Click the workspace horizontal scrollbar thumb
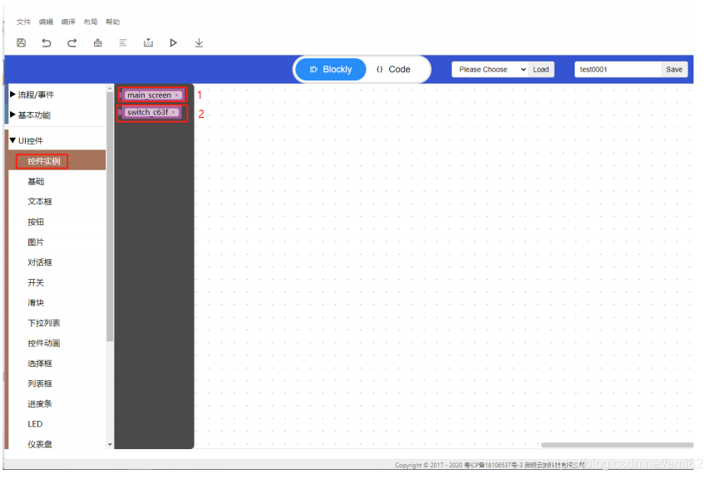The height and width of the screenshot is (479, 711). [617, 445]
